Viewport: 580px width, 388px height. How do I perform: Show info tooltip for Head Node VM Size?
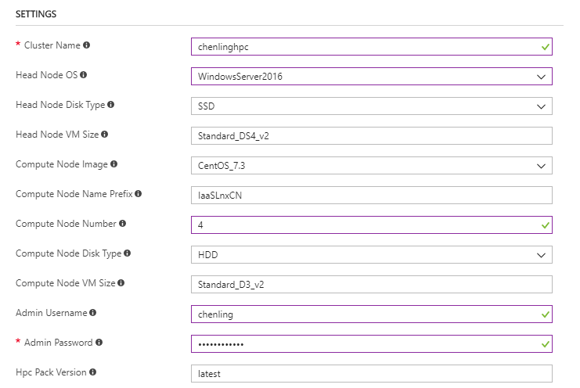pos(105,135)
